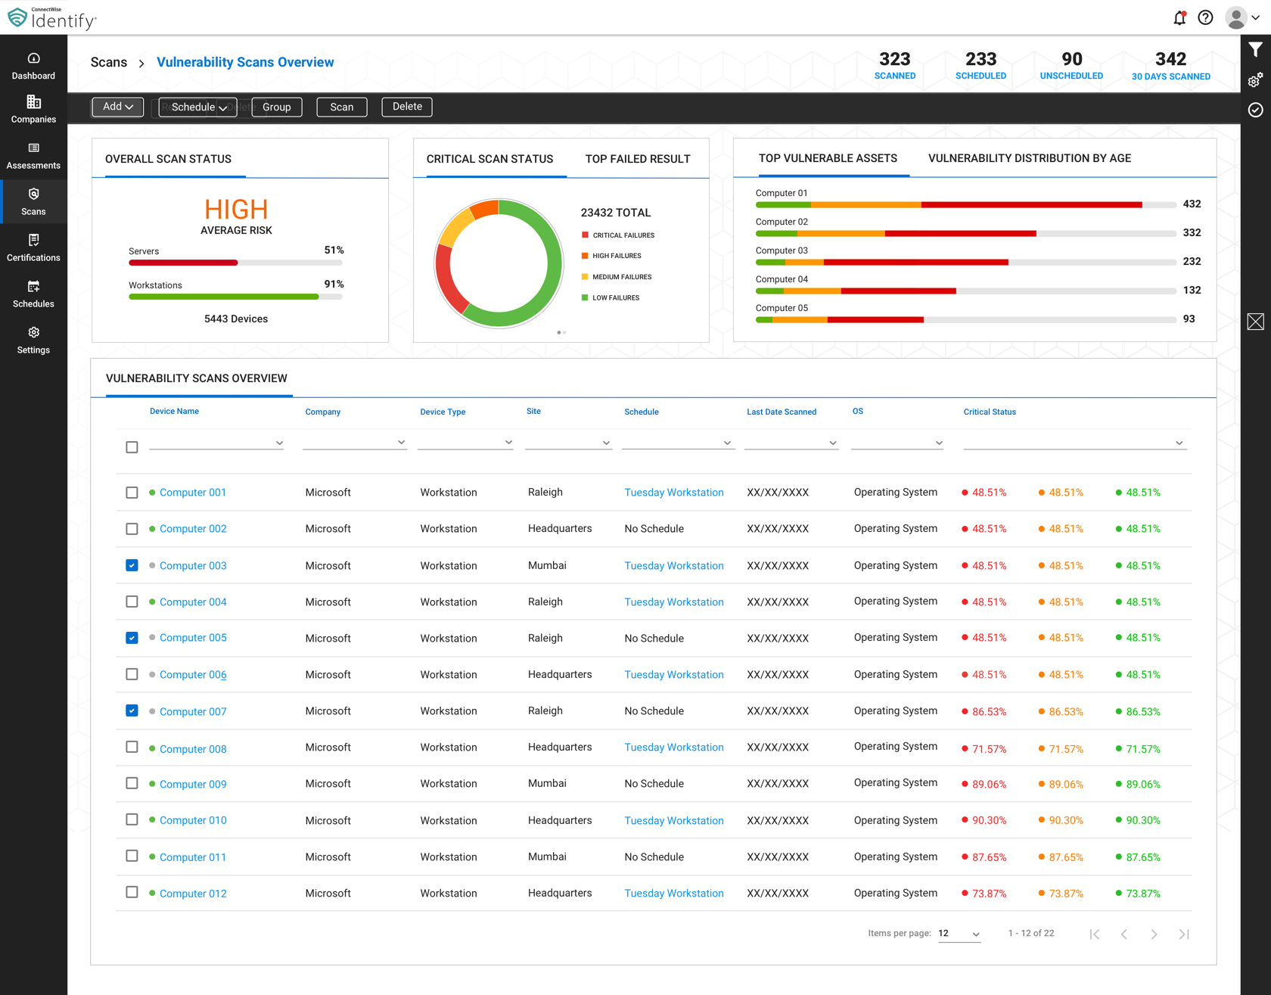
Task: Jump to last table page
Action: (1184, 934)
